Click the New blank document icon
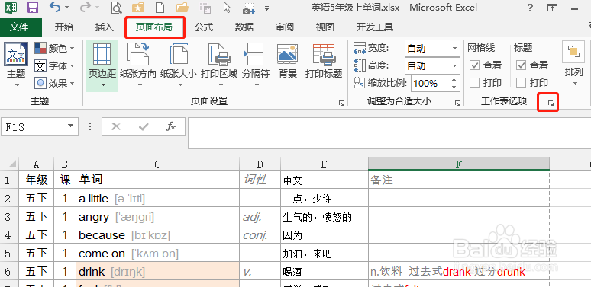 pos(160,8)
